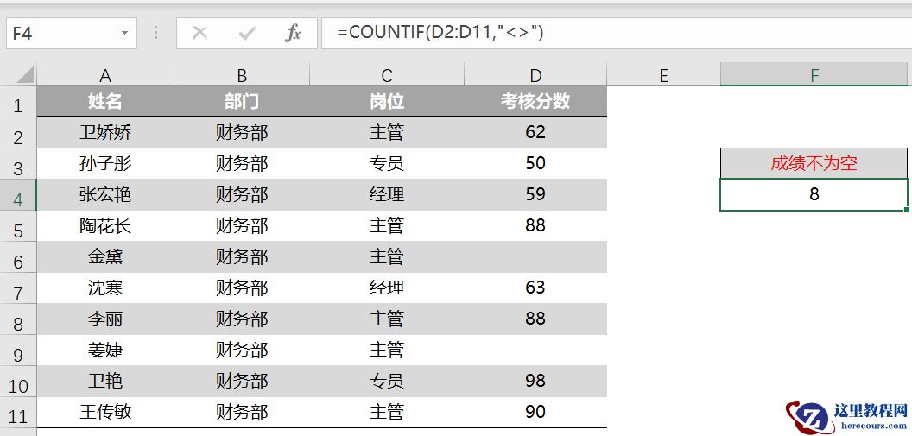Click 专员 in 孙子彤's row
Viewport: 912px width, 436px height.
pyautogui.click(x=387, y=163)
